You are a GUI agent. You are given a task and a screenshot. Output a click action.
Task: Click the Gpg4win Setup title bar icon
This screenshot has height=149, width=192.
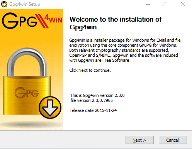[x=4, y=4]
